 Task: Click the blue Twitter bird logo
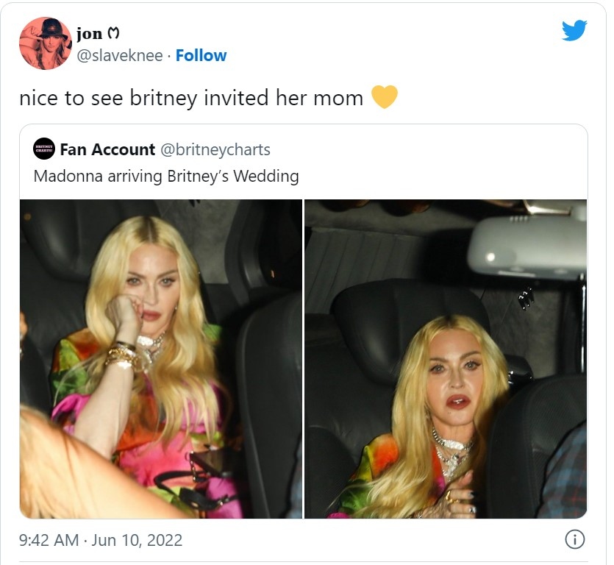pos(574,30)
